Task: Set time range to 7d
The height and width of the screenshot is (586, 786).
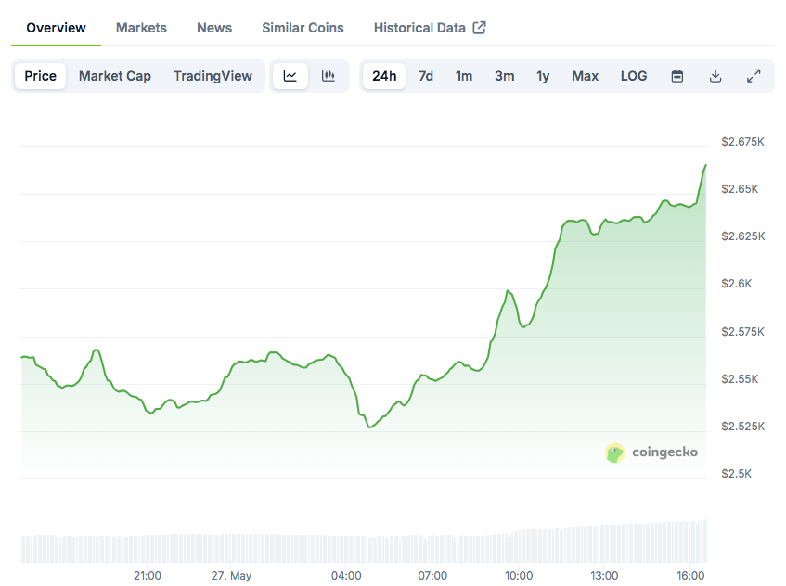Action: click(426, 76)
